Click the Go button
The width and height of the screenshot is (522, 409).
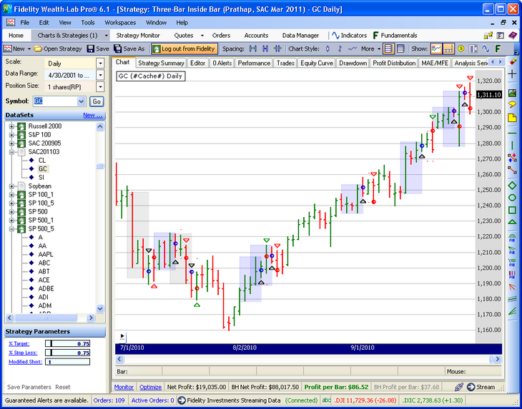pos(97,101)
